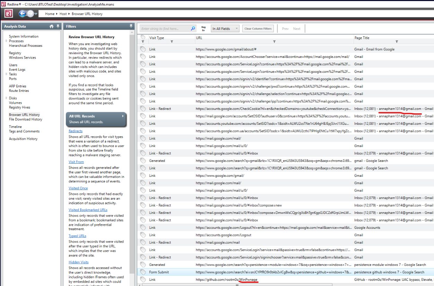Toggle the RegEx search option
Viewport: 434px width, 286px height.
(x=203, y=29)
